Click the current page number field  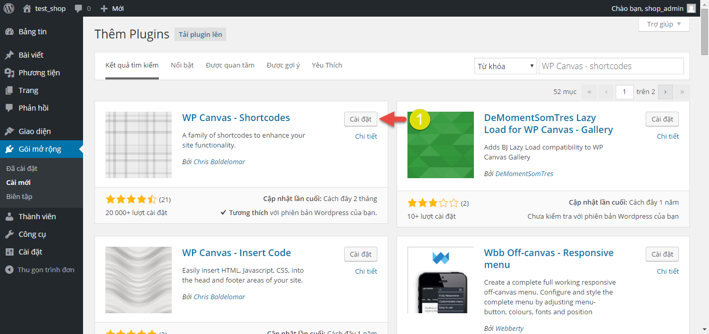(624, 91)
